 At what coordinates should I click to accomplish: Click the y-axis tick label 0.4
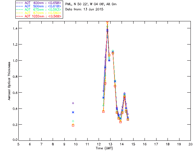[x=15, y=109]
